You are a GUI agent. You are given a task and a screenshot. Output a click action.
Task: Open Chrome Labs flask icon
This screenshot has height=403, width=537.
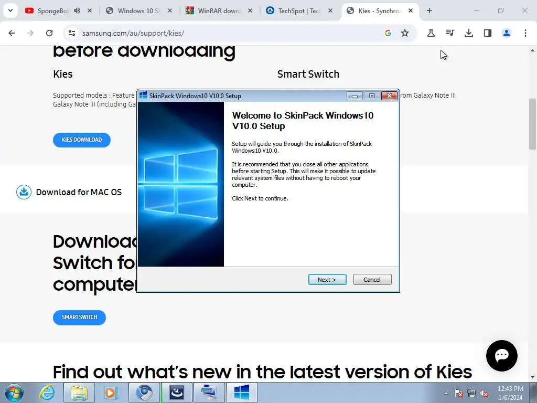tap(431, 33)
